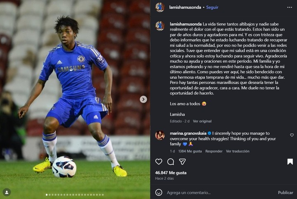Show tagged people icon on photo
The height and width of the screenshot is (199, 297).
click(7, 192)
